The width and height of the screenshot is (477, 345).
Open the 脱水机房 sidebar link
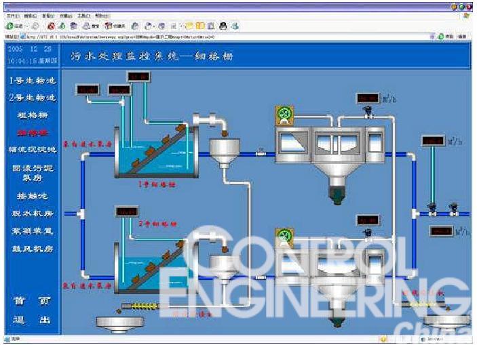(33, 214)
